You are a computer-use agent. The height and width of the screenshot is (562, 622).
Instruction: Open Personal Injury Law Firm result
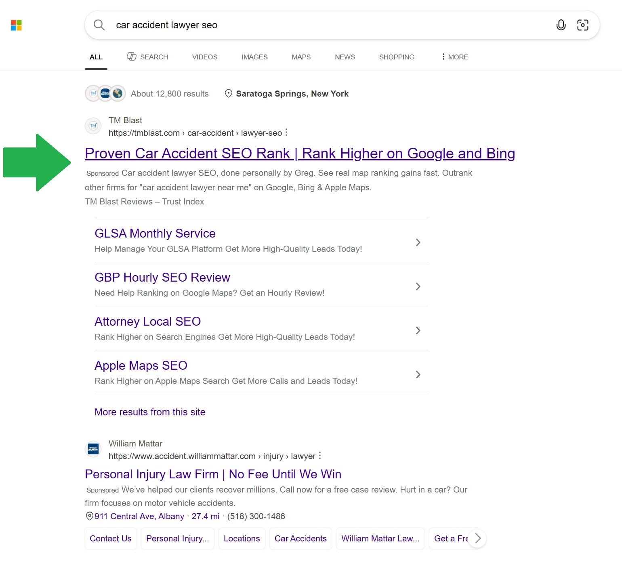click(x=213, y=474)
